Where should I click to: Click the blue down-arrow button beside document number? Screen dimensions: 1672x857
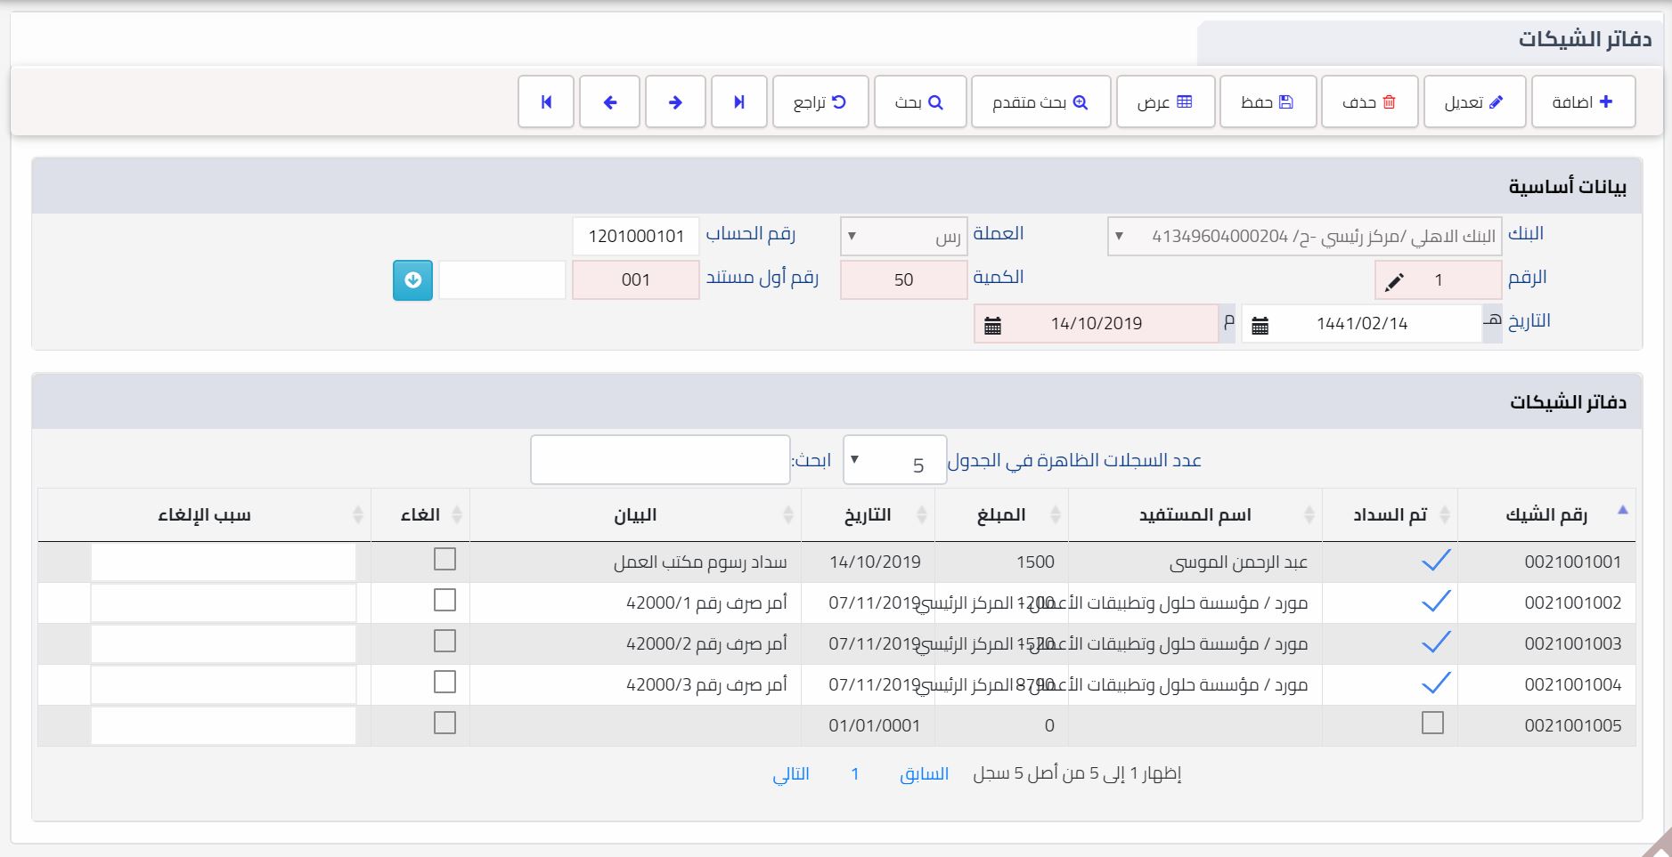[412, 280]
